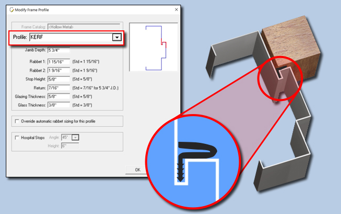
Task: Select the Rabbet 1 input field
Action: tap(58, 62)
